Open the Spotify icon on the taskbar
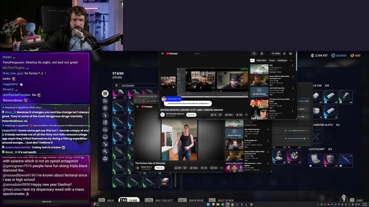The width and height of the screenshot is (369, 207). point(223,204)
